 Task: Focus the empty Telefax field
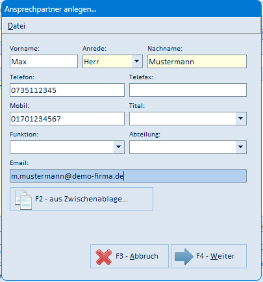pyautogui.click(x=188, y=90)
